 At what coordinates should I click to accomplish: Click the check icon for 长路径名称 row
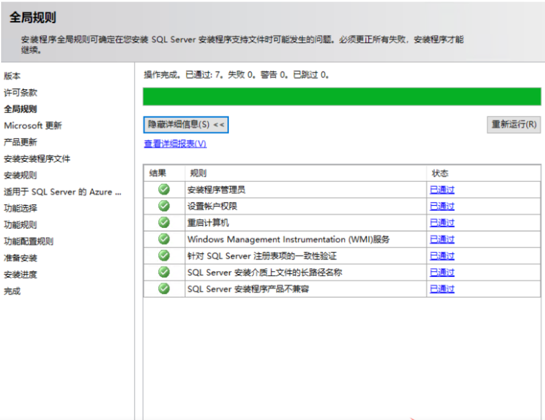click(x=164, y=272)
